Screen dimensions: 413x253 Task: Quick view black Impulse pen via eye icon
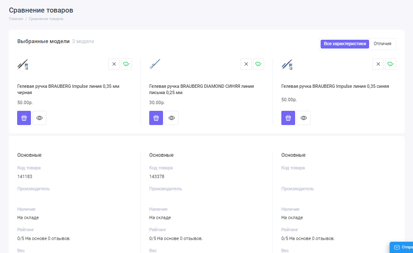click(39, 118)
